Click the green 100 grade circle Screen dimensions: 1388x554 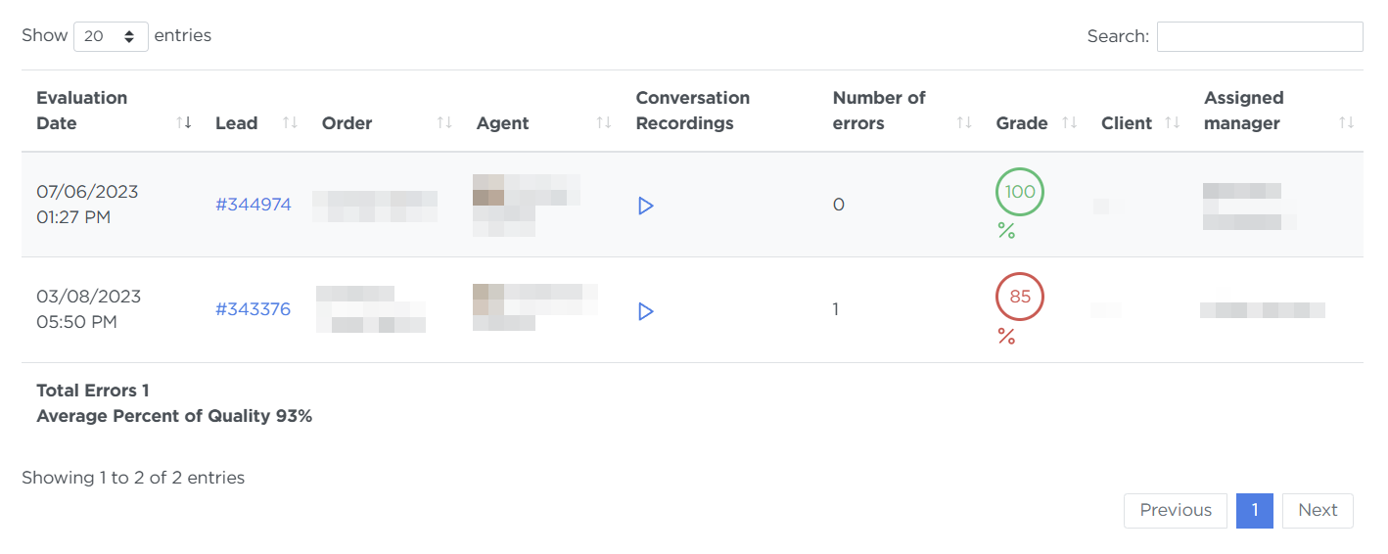[x=1020, y=192]
